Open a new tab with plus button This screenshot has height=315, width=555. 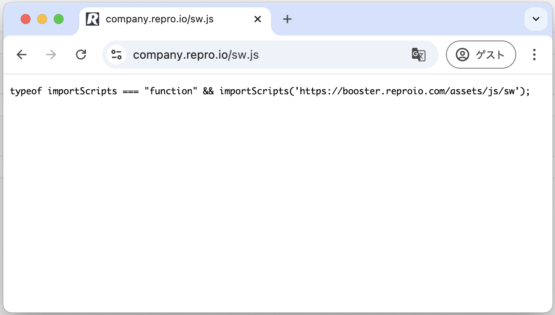coord(287,19)
